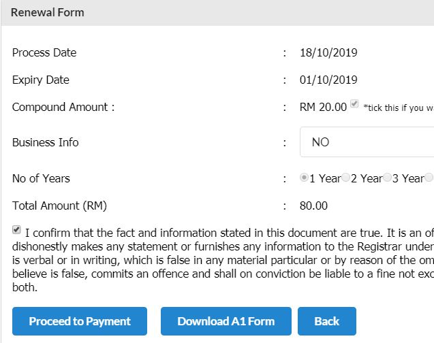Download the A1 Form
The width and height of the screenshot is (434, 343).
coord(226,321)
